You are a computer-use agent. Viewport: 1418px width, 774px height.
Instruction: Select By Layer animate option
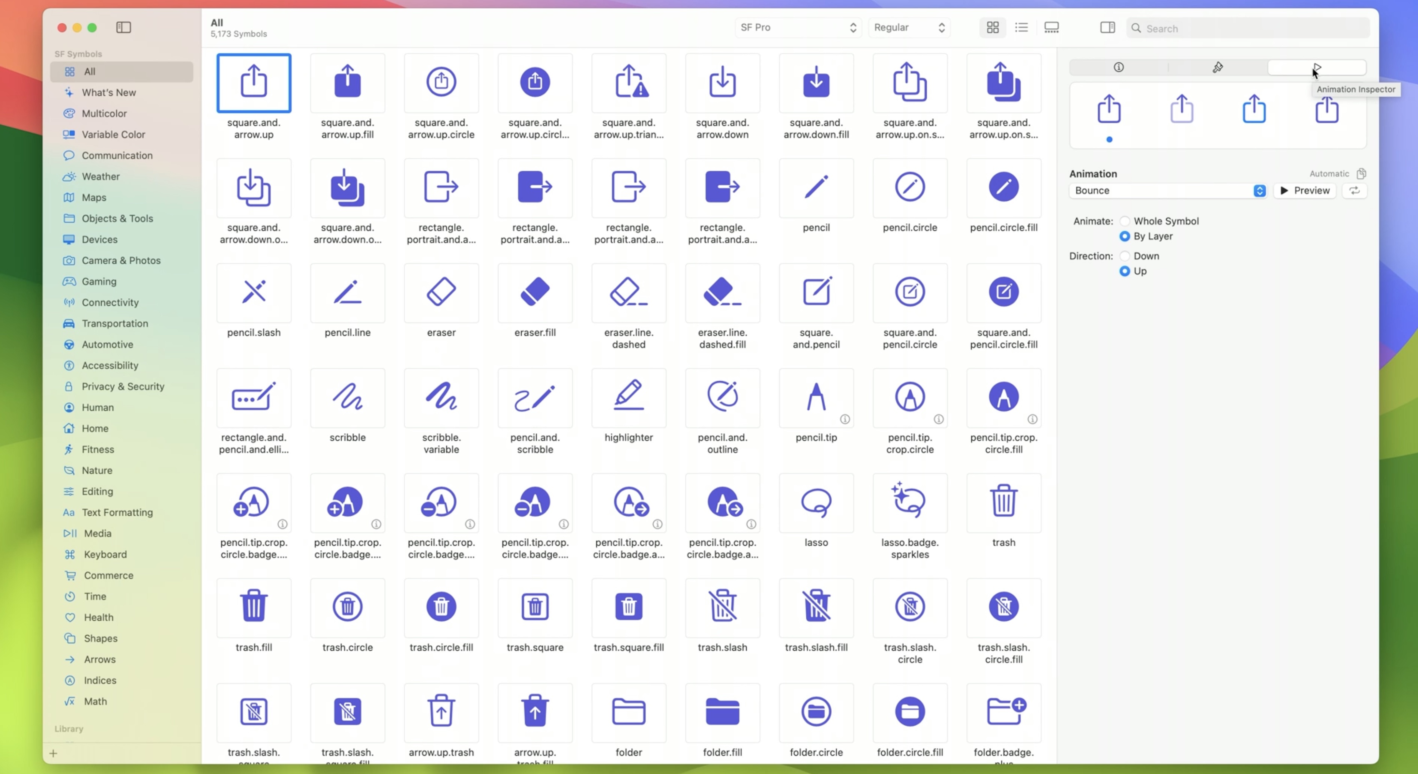[1125, 236]
